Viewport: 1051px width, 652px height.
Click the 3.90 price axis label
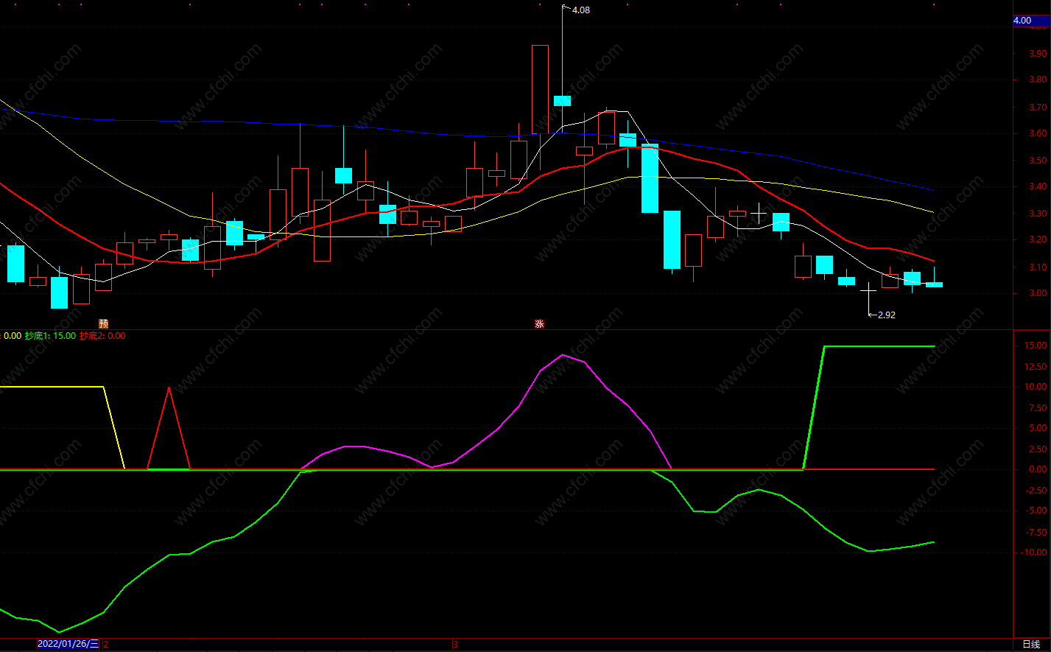click(x=1038, y=54)
